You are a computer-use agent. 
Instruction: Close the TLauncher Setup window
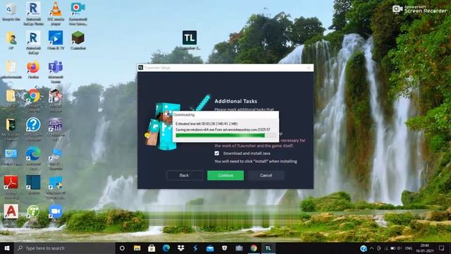point(309,68)
